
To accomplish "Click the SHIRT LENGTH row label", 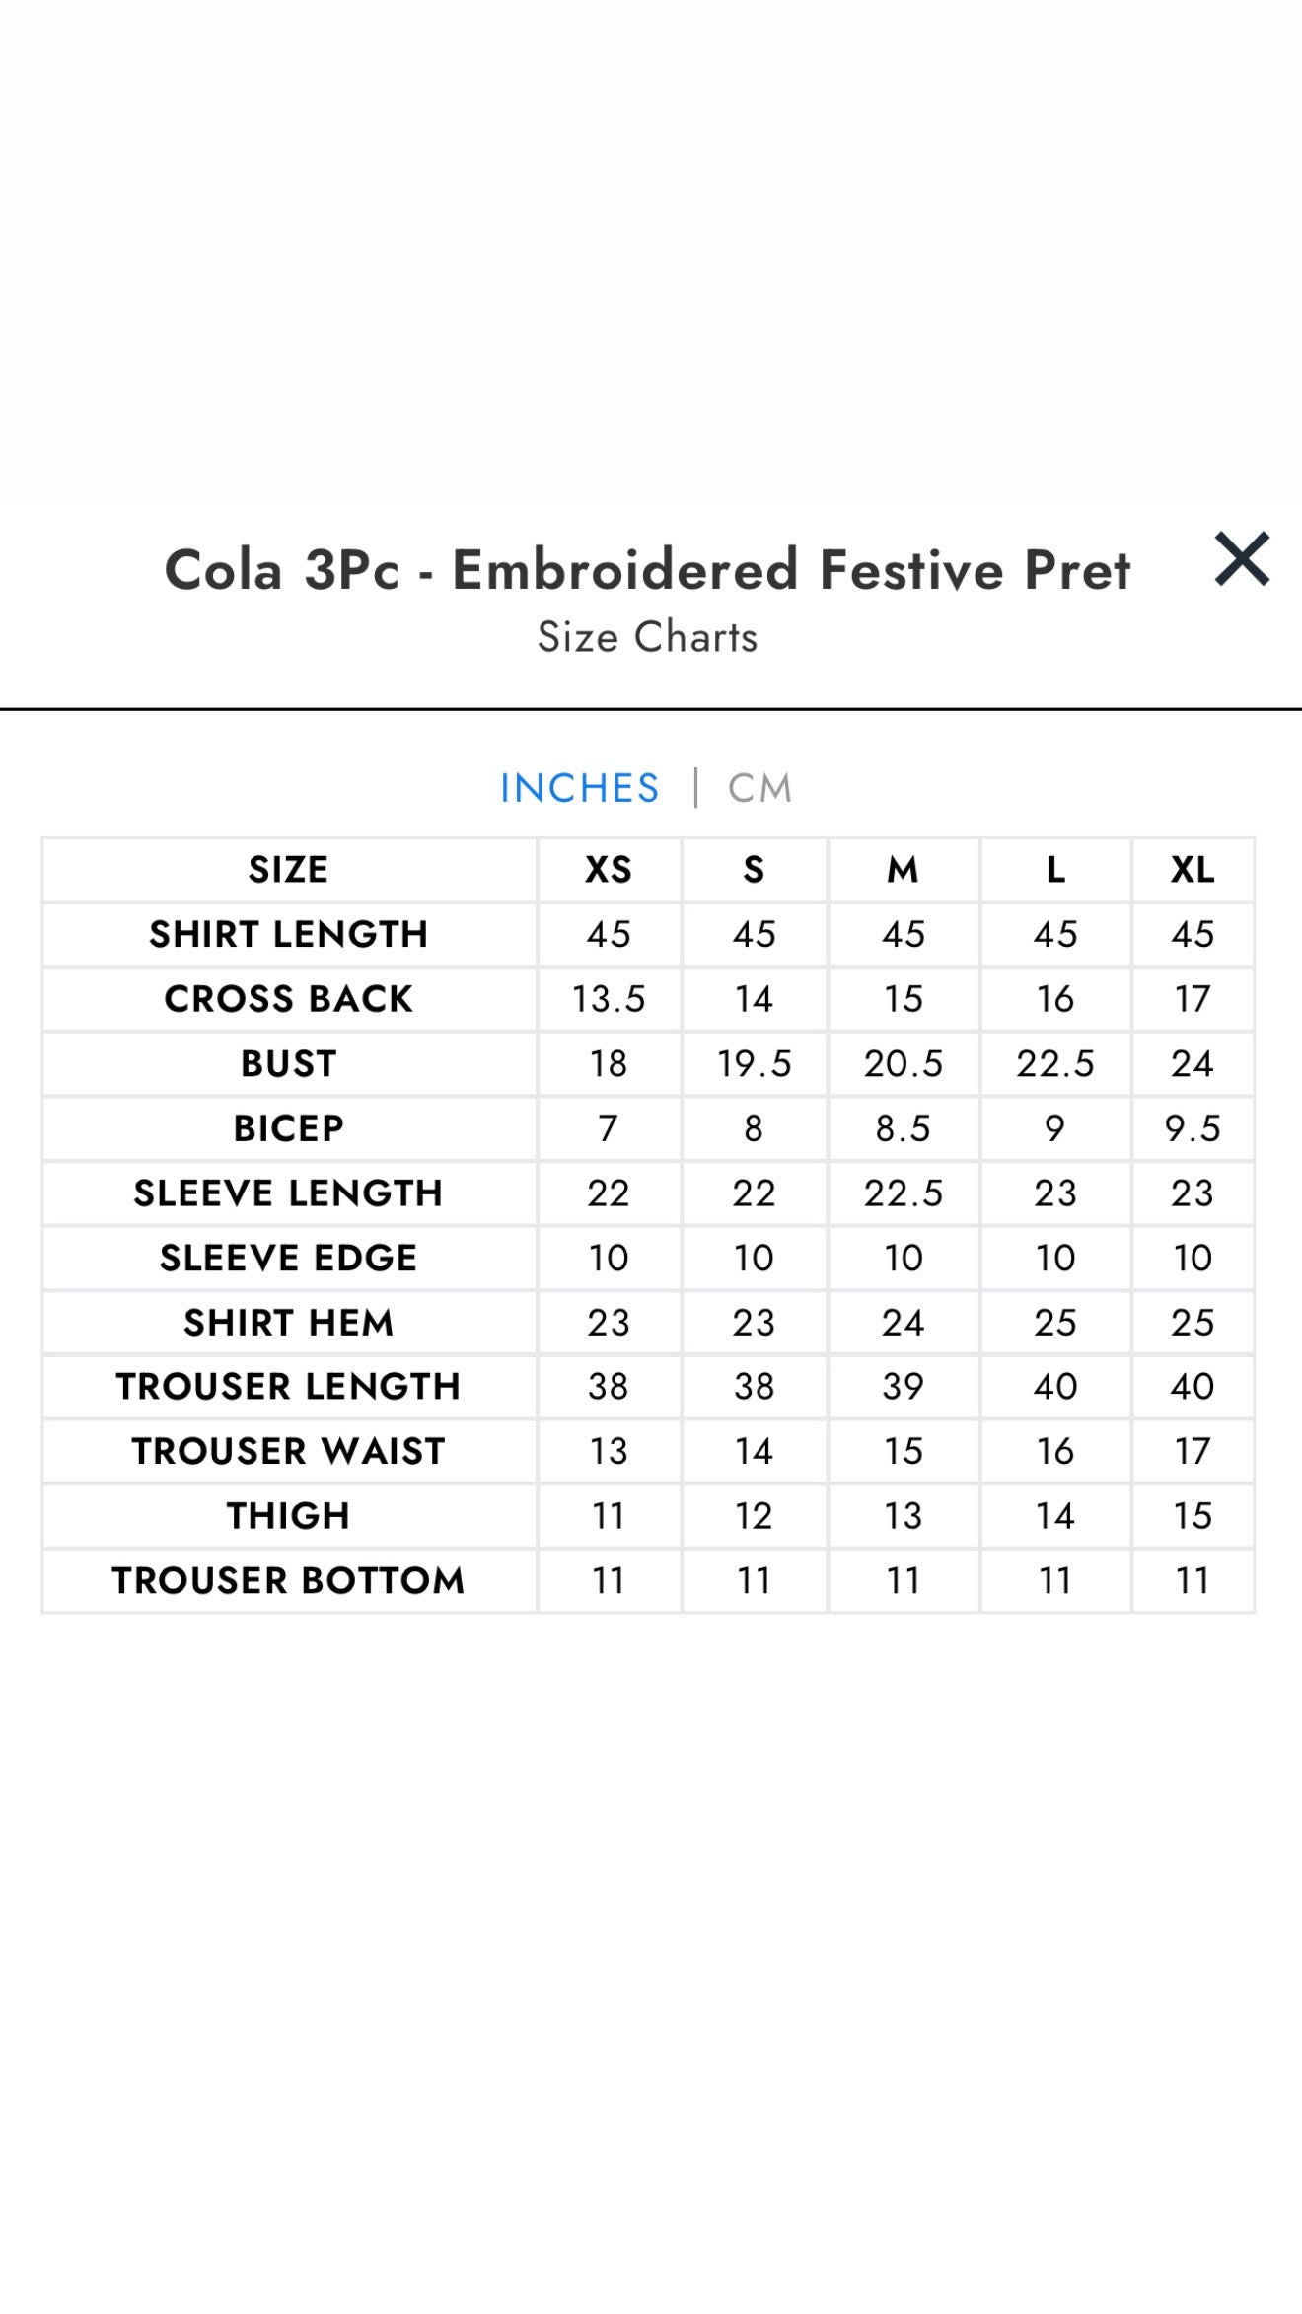I will point(288,934).
